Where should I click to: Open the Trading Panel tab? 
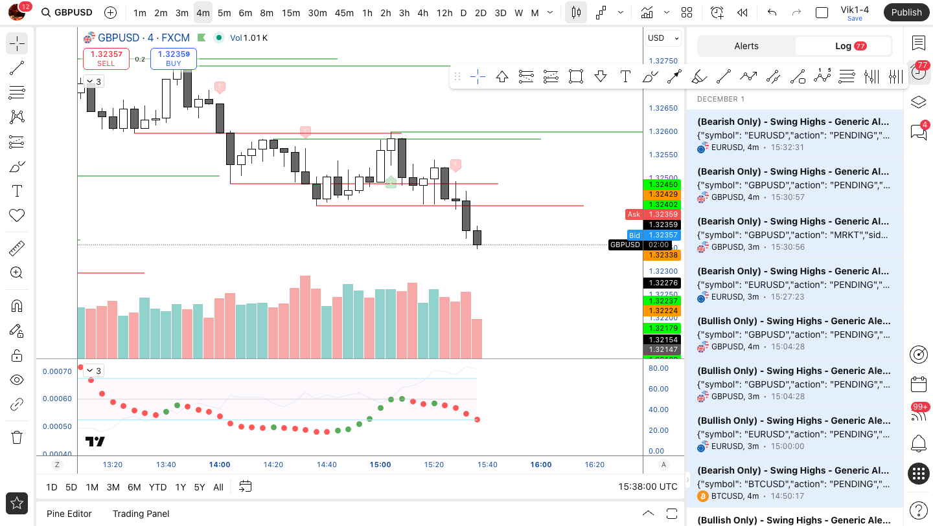point(141,514)
